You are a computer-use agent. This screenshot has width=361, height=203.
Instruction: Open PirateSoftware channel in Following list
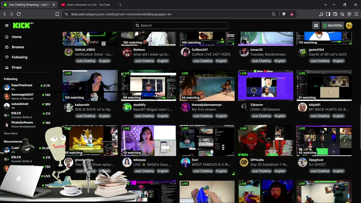(27, 124)
